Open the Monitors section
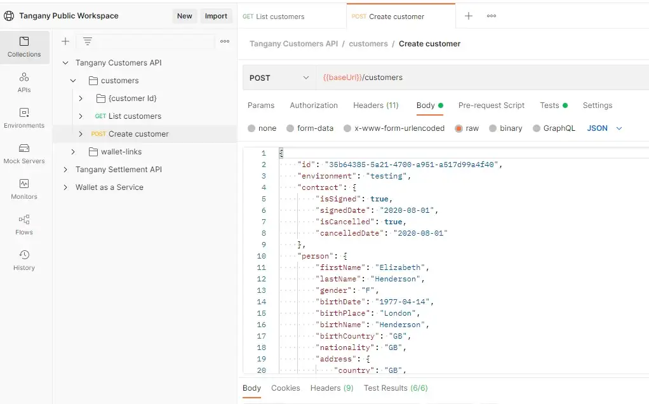 pyautogui.click(x=24, y=189)
